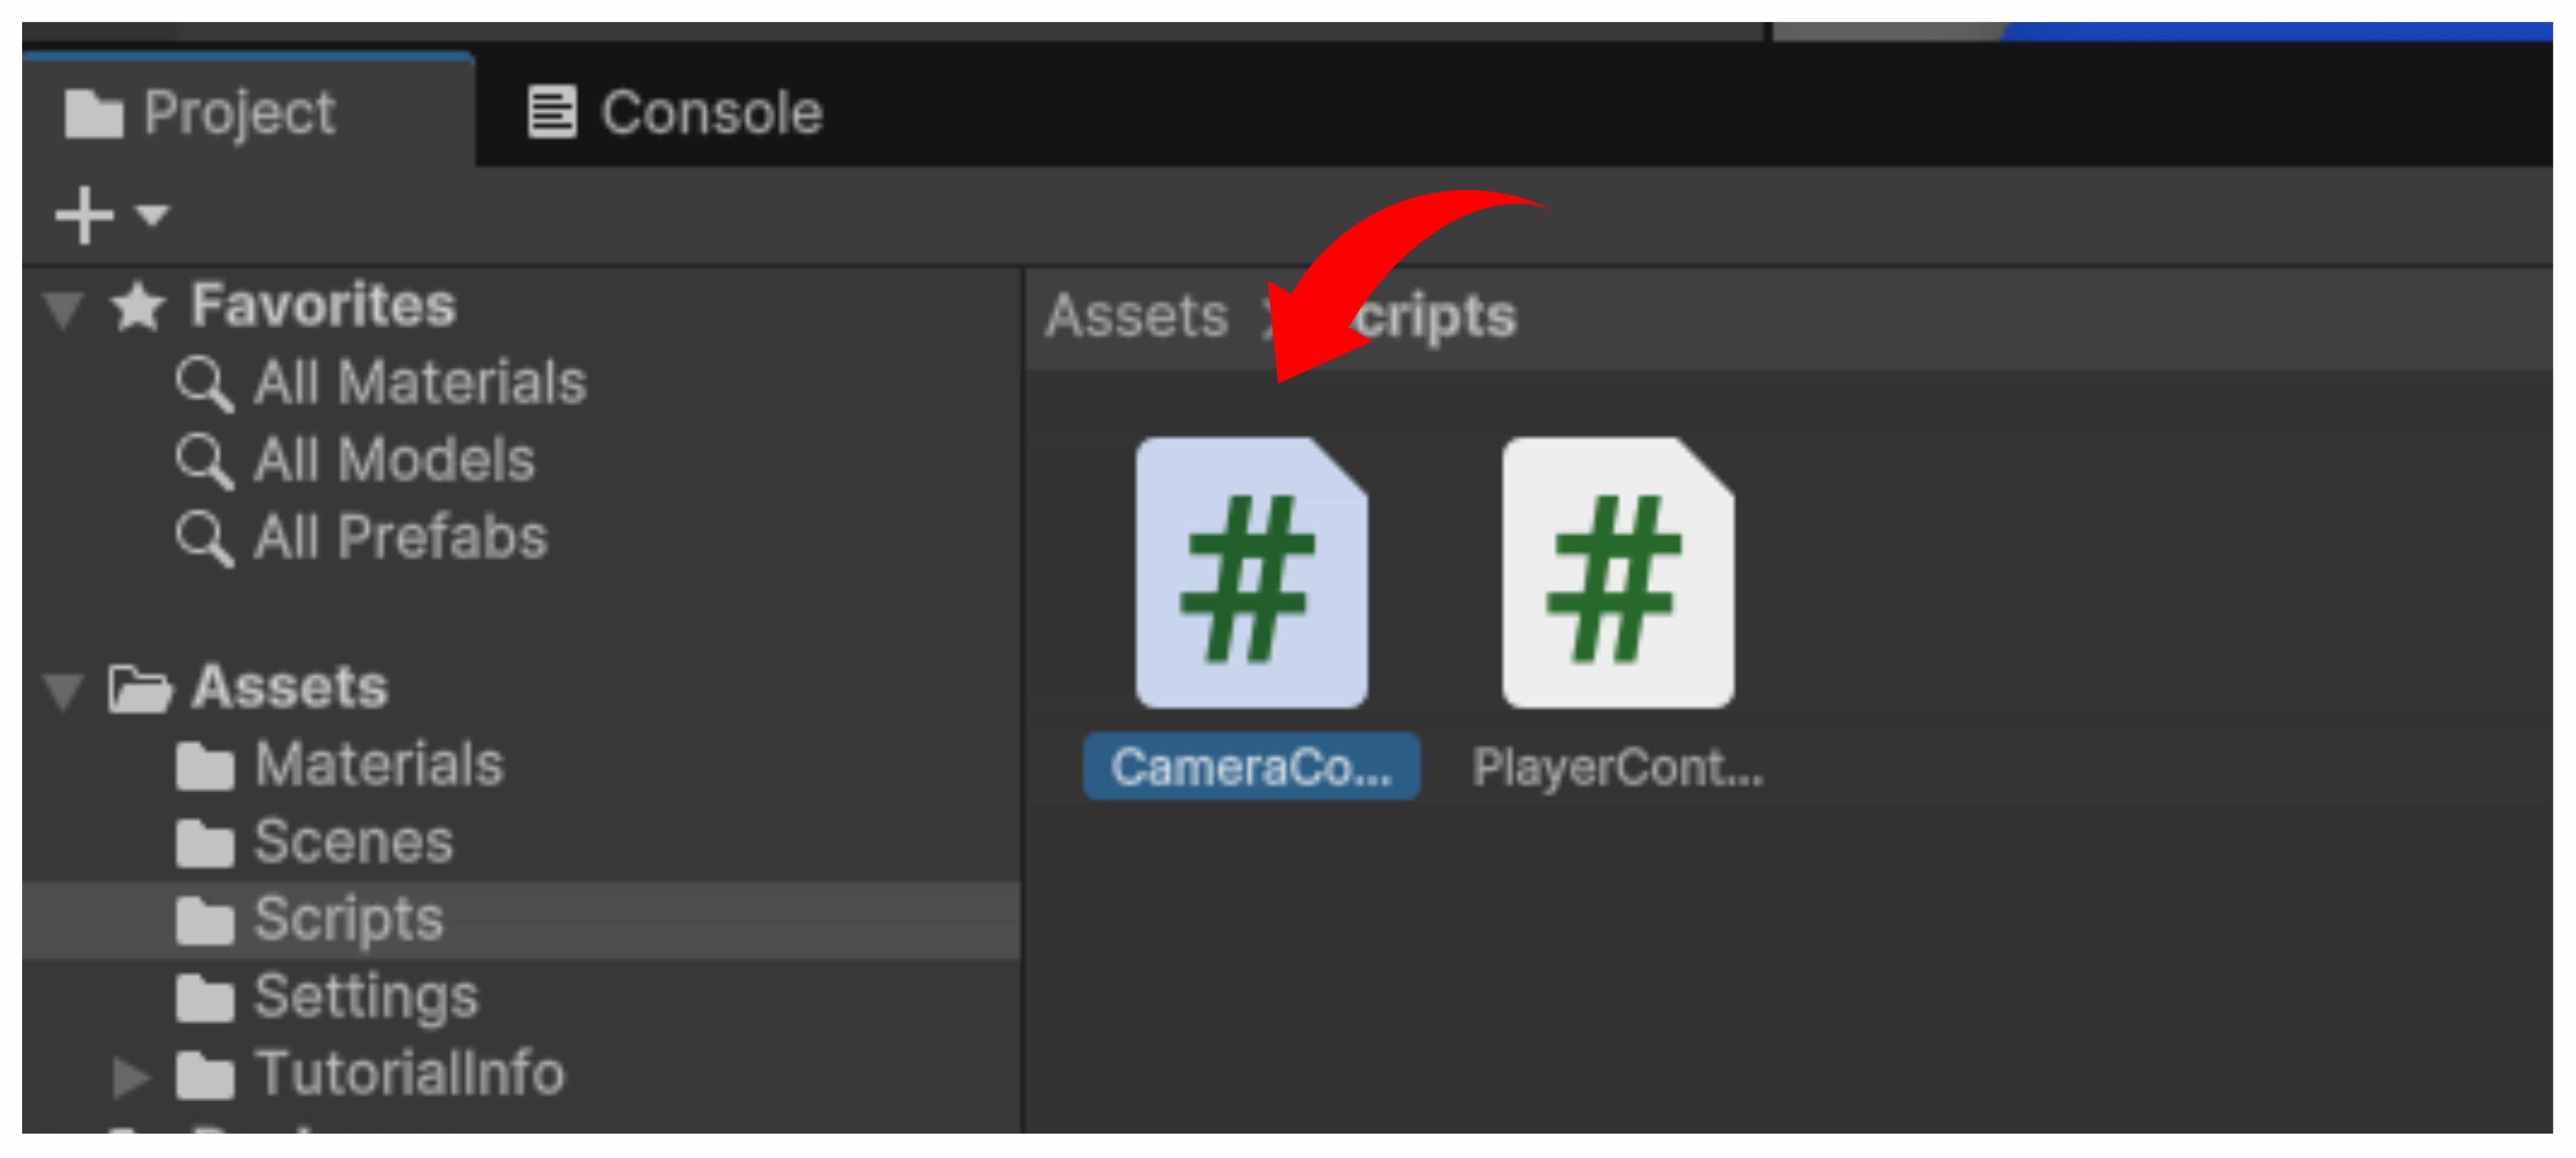Click the Materials folder icon
Image resolution: width=2576 pixels, height=1158 pixels.
(204, 767)
